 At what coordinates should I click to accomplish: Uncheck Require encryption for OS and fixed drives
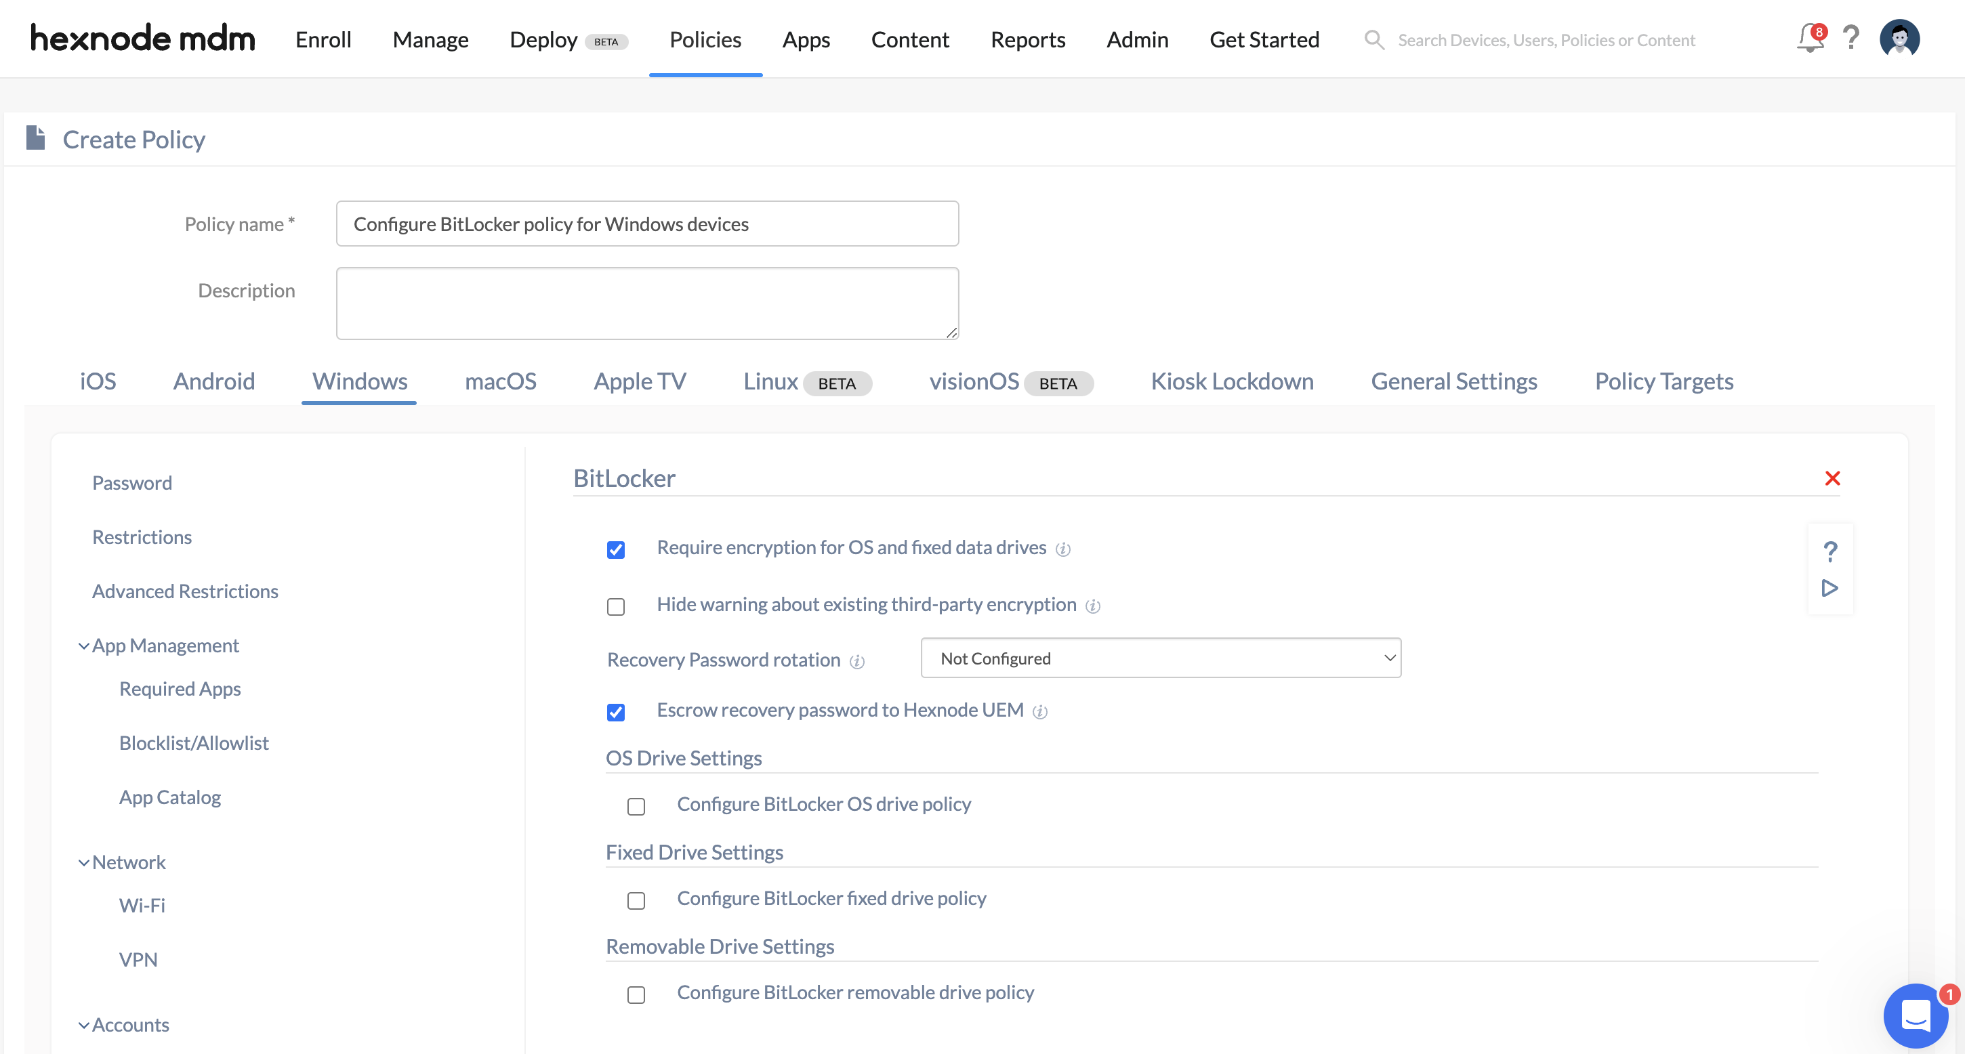(x=616, y=550)
